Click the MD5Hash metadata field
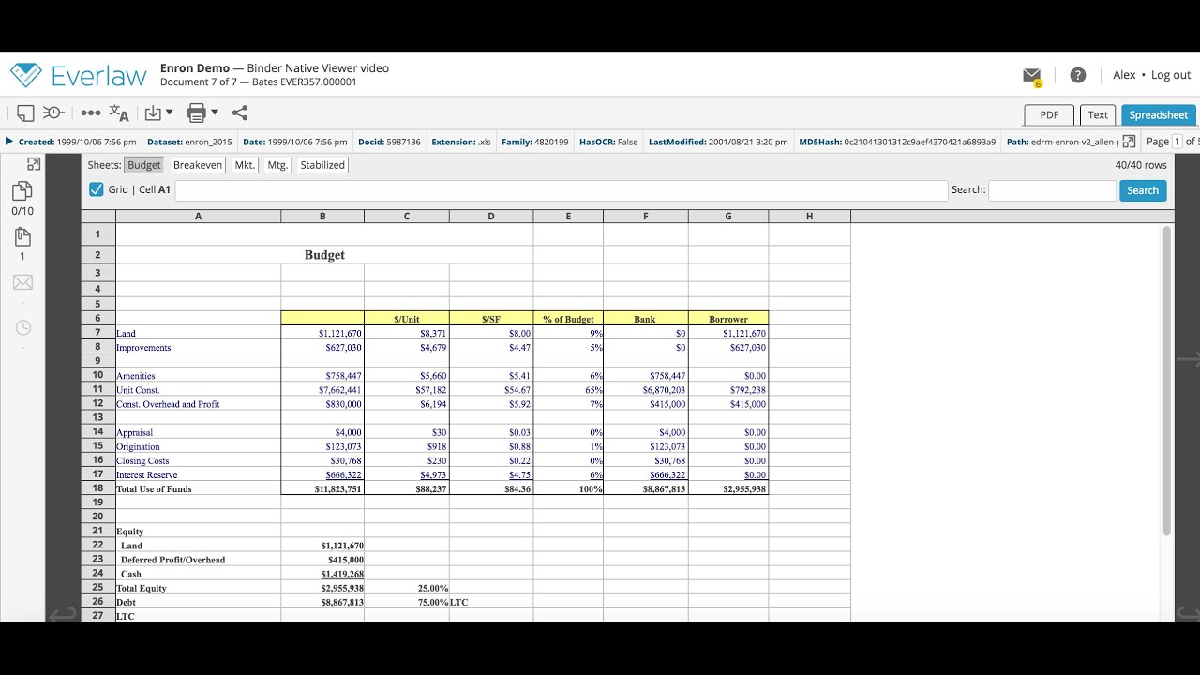Viewport: 1200px width, 675px height. (897, 142)
